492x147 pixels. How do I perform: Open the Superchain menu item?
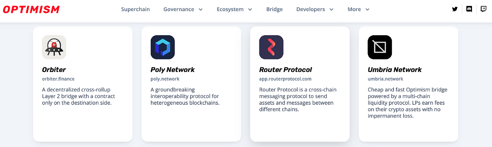pos(135,9)
